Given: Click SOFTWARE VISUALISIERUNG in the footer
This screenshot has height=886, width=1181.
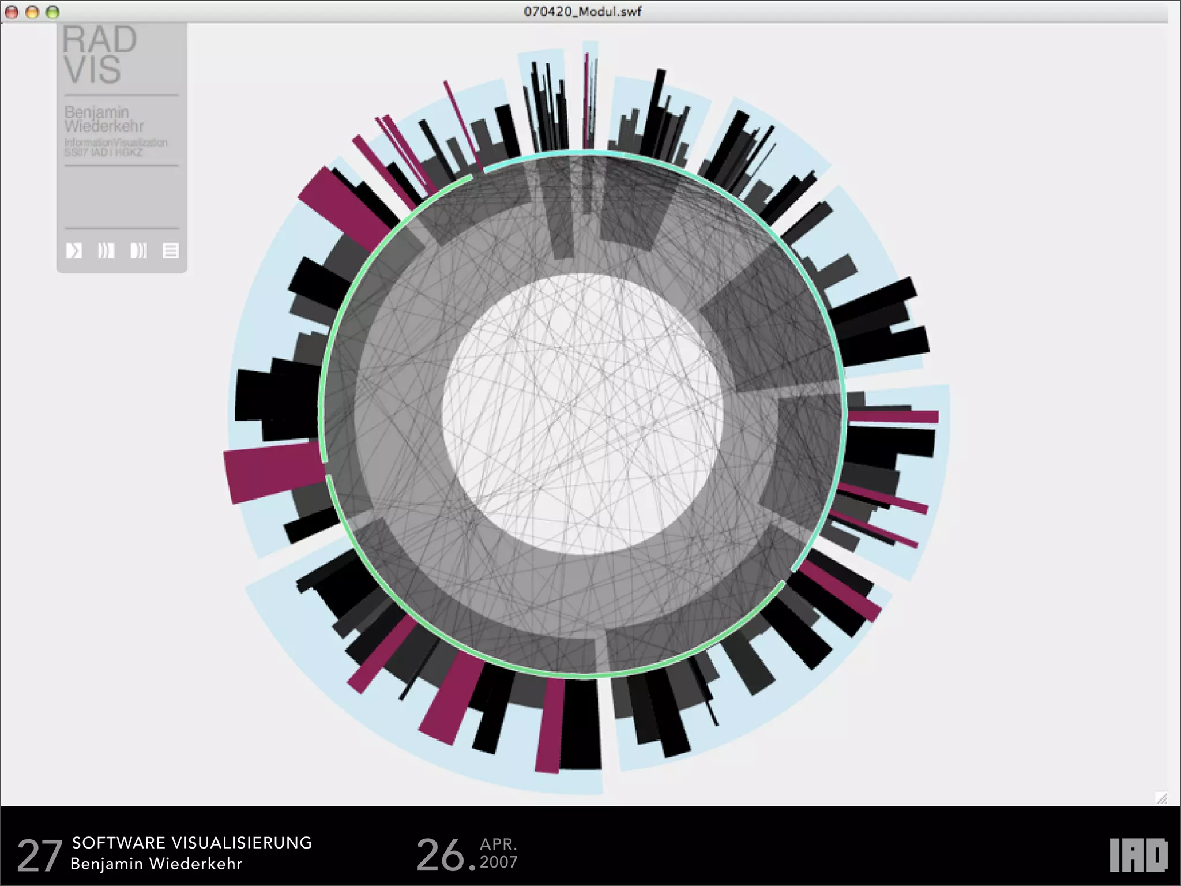Looking at the screenshot, I should point(191,843).
